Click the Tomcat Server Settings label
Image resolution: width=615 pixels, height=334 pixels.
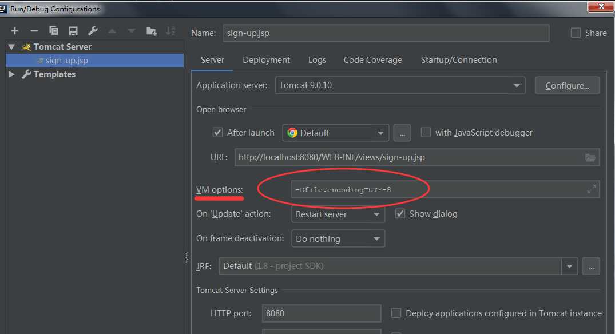point(237,290)
